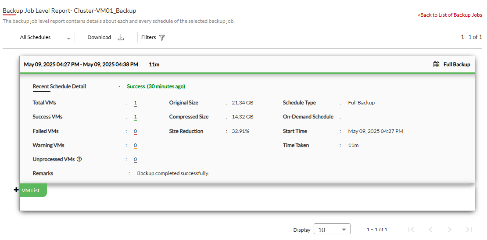Click Back to List of Backup Jobs link

pyautogui.click(x=450, y=15)
